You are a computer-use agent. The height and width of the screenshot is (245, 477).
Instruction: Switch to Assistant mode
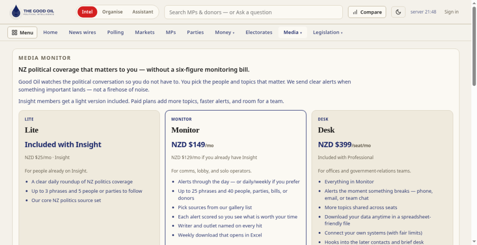pyautogui.click(x=143, y=12)
